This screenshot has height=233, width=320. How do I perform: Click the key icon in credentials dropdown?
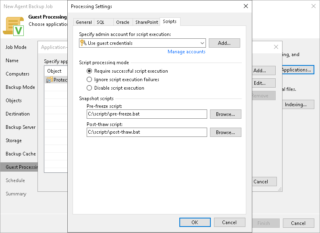83,43
